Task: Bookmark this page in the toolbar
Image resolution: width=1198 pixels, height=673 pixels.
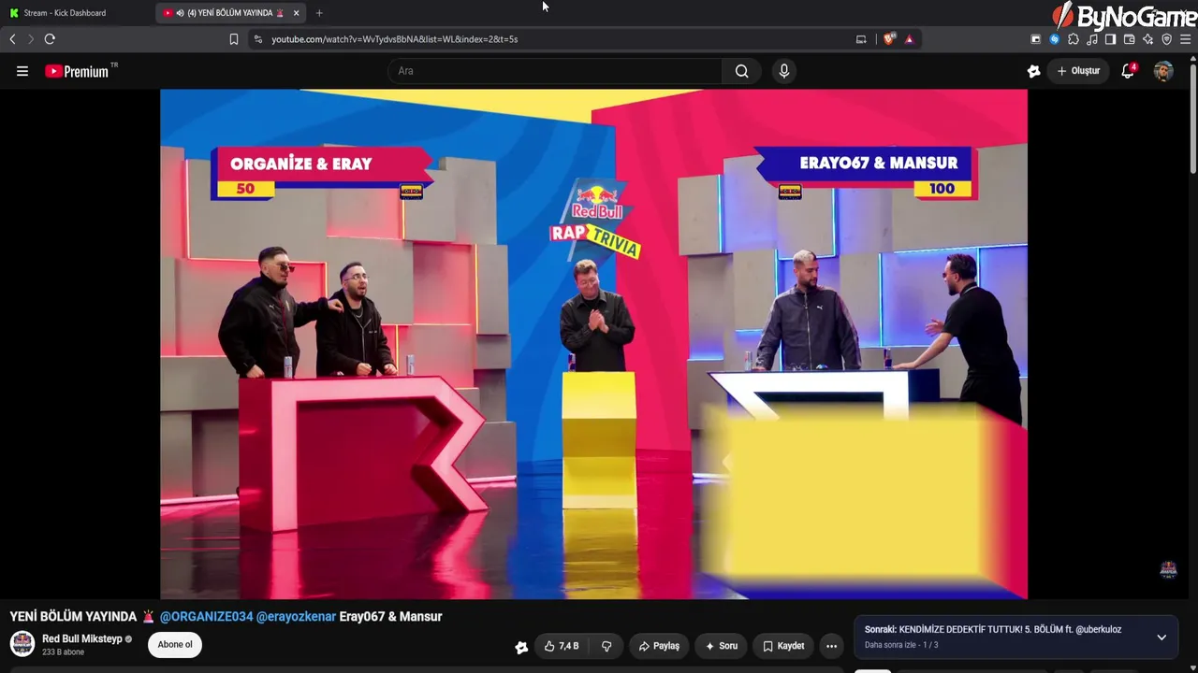Action: [234, 39]
